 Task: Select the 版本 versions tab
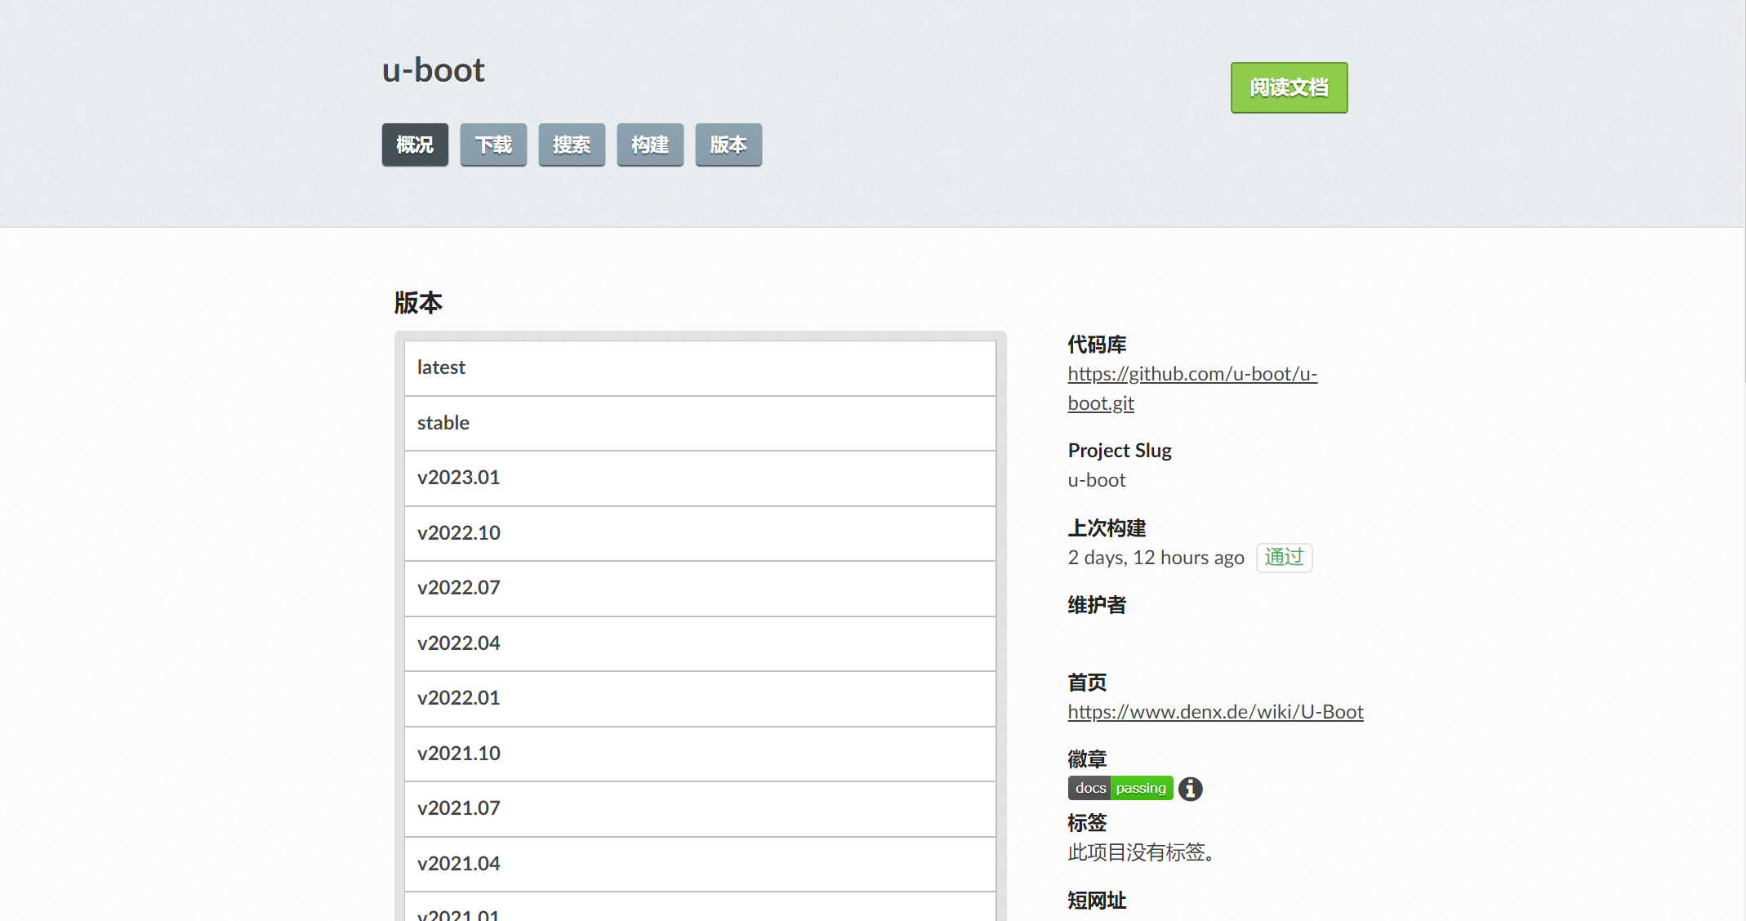(728, 145)
